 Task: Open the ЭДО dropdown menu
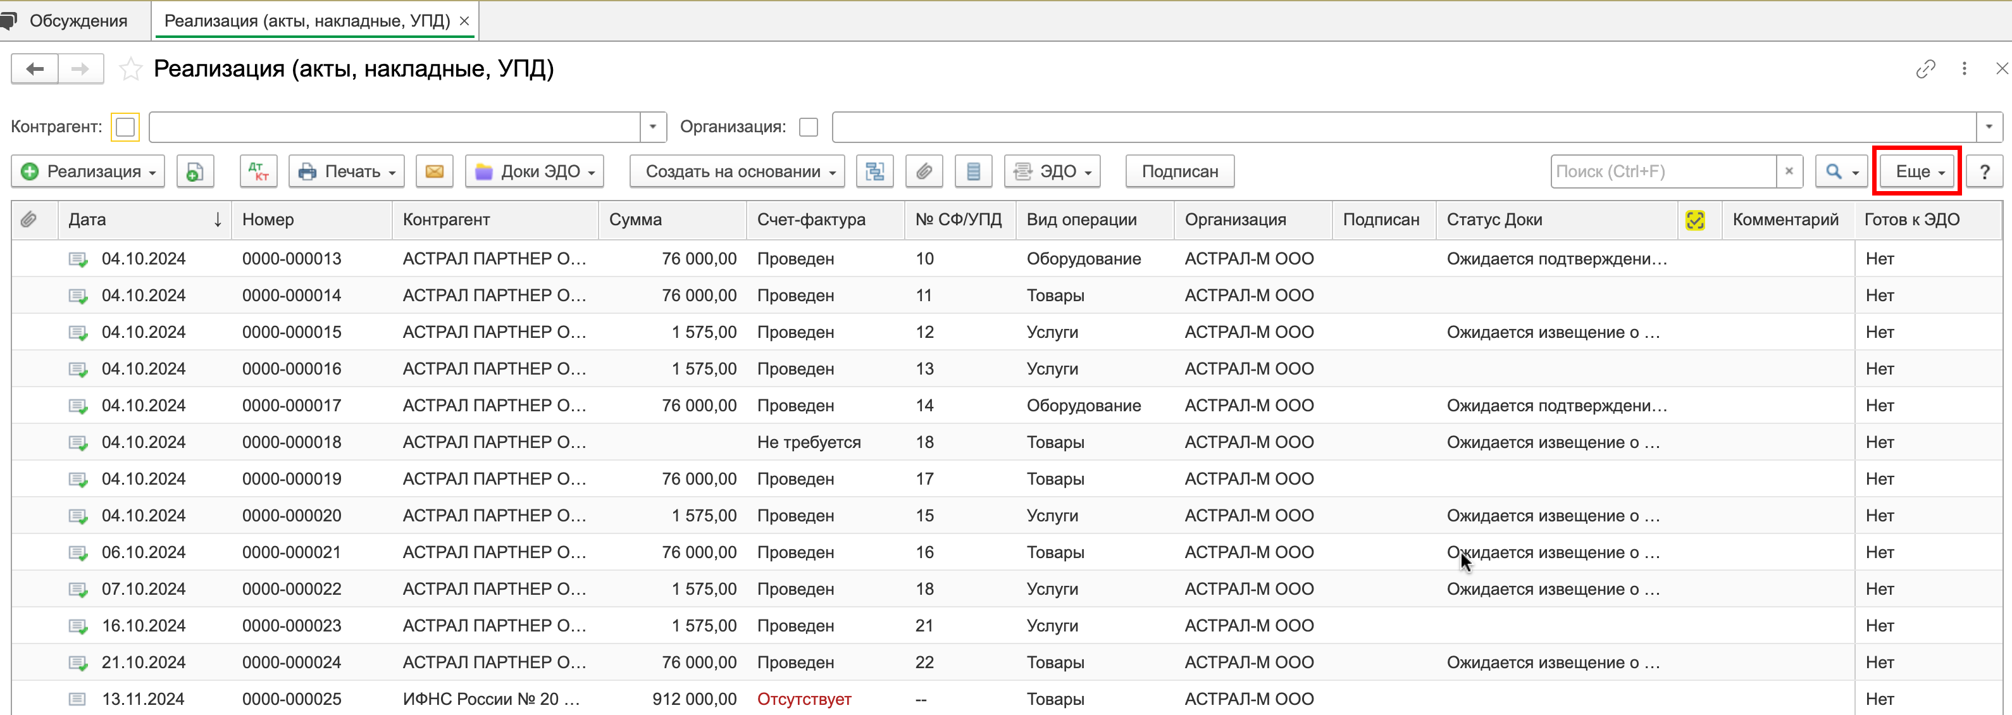tap(1052, 171)
